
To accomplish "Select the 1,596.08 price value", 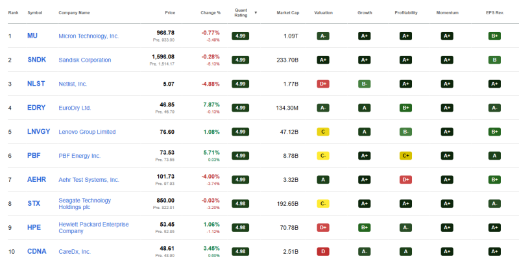I will [163, 56].
